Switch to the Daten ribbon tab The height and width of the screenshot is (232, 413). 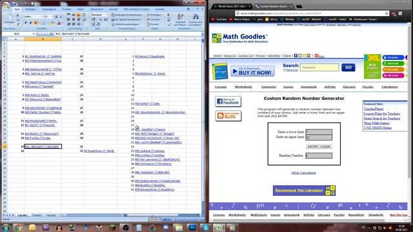click(x=81, y=9)
